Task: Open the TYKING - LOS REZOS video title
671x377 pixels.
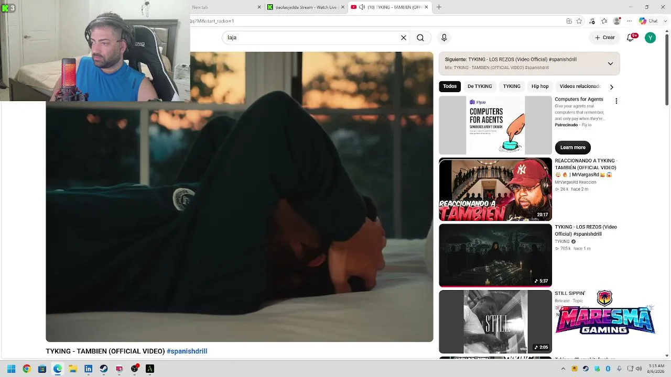Action: [586, 230]
